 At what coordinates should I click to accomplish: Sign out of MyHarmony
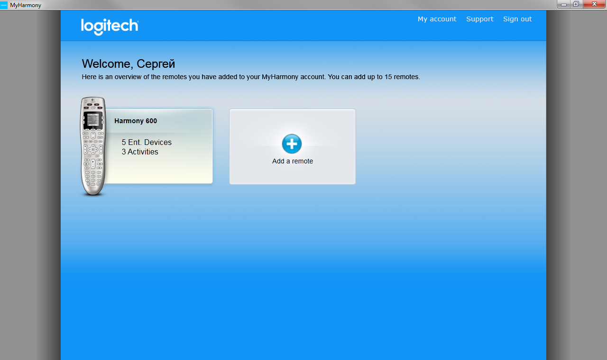point(517,19)
